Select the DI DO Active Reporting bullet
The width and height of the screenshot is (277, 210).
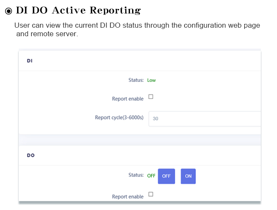(x=9, y=11)
